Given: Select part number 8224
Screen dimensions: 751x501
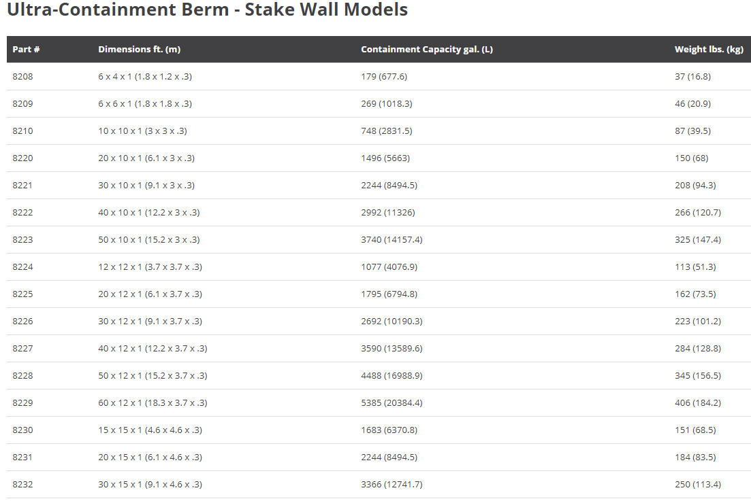Looking at the screenshot, I should pyautogui.click(x=22, y=267).
